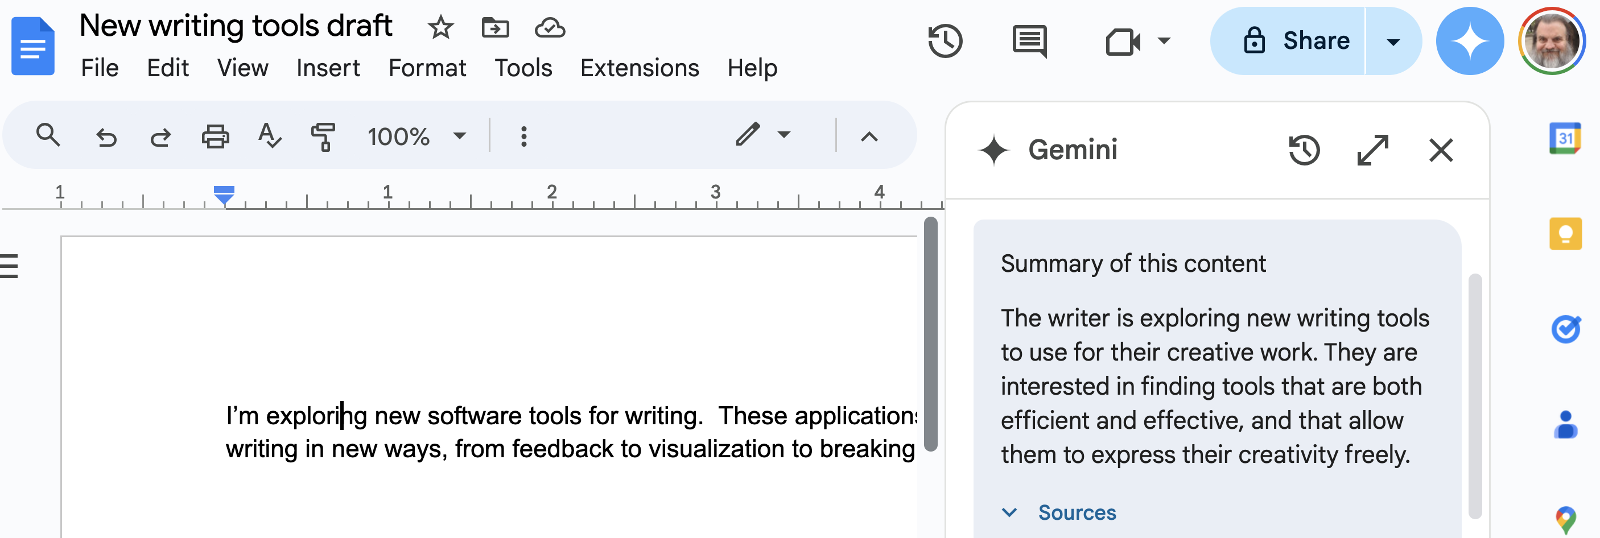Open the Google account profile picture
The height and width of the screenshot is (538, 1600).
pos(1552,41)
